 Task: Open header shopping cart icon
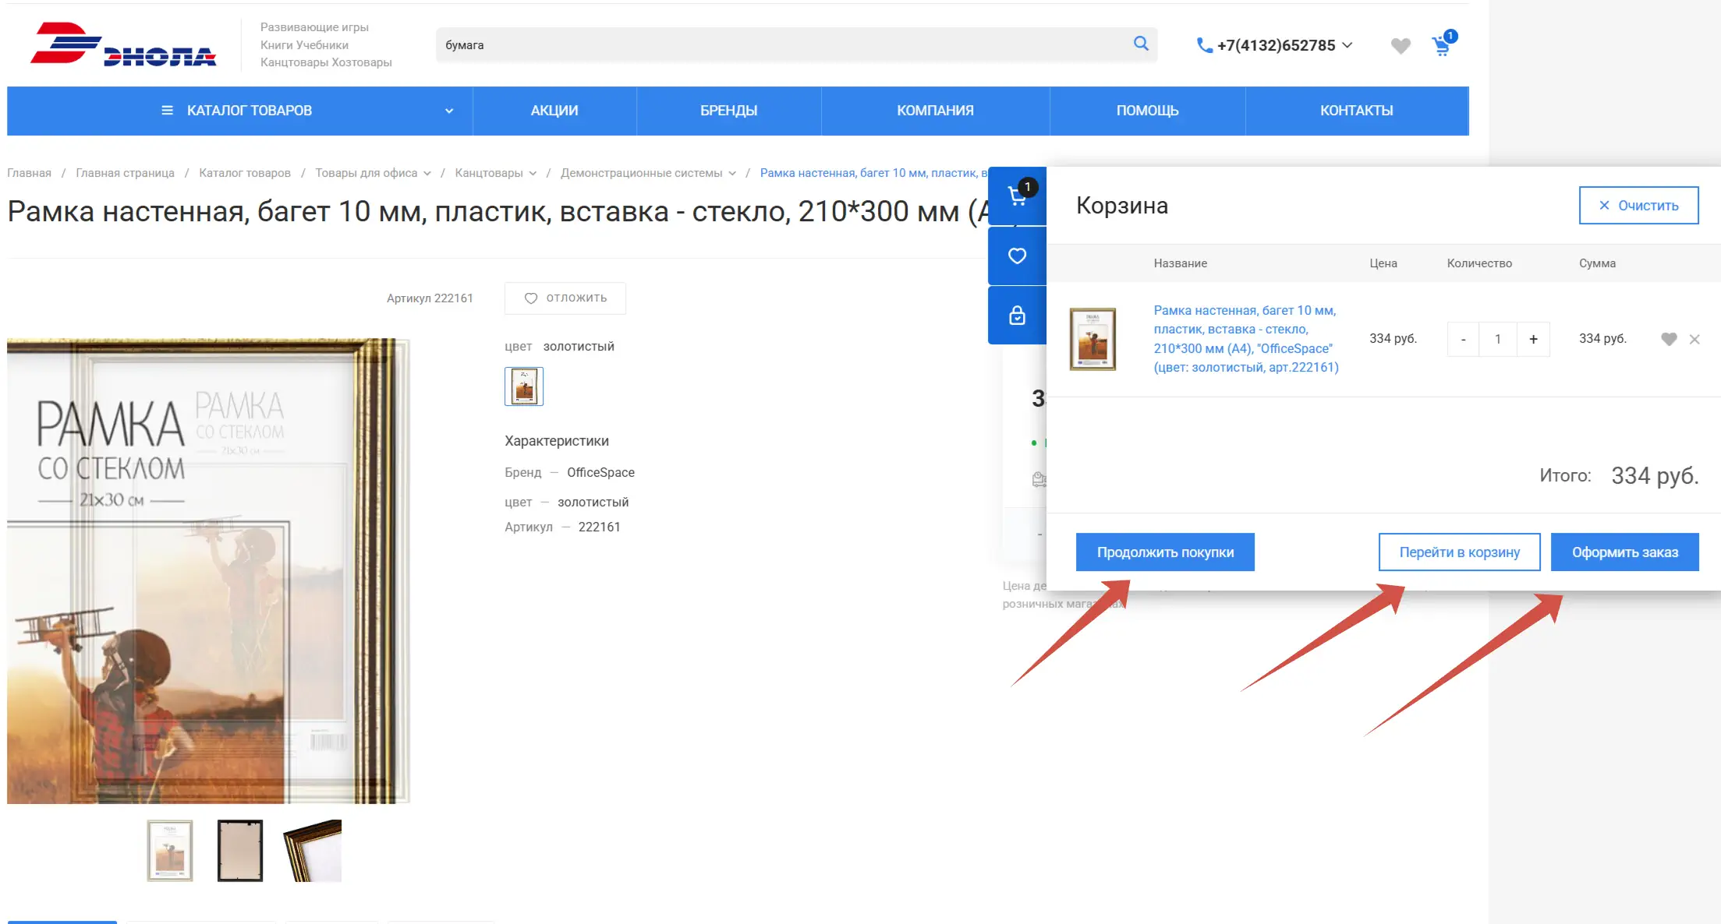pos(1442,46)
